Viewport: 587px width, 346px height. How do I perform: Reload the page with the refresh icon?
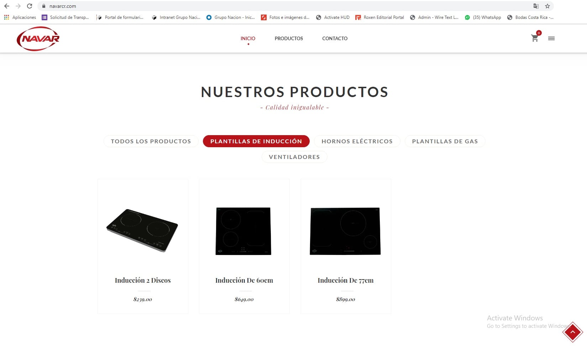click(30, 6)
